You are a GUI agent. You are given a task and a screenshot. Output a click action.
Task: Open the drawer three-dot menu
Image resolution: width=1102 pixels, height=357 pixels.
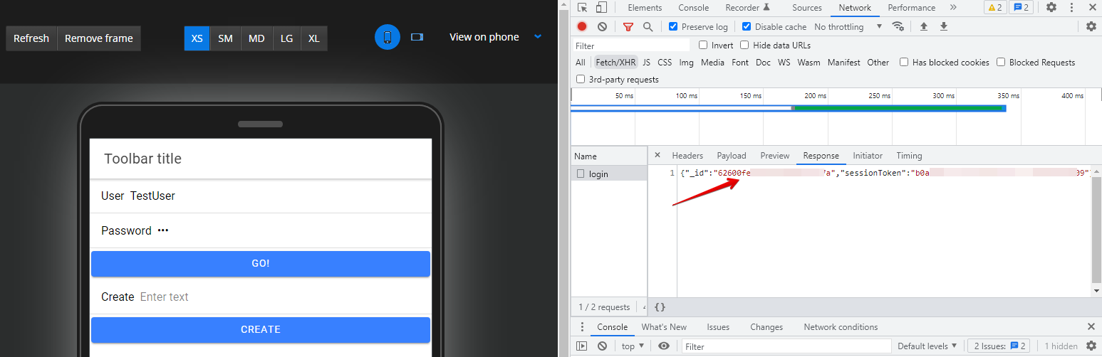[582, 327]
